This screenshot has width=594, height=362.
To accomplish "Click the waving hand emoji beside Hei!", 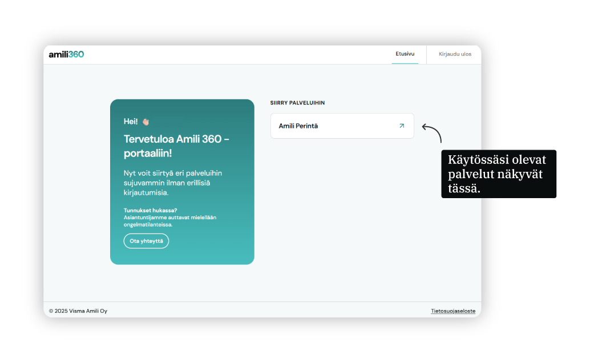I will [146, 122].
